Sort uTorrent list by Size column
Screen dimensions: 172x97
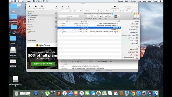(x=75, y=11)
